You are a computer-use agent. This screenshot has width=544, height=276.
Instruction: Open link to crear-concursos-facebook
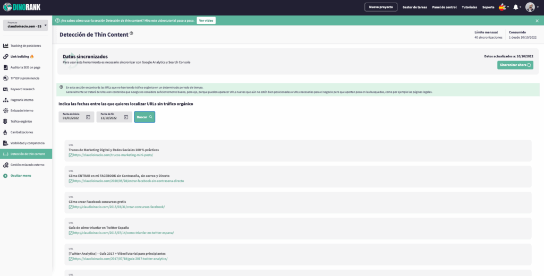[119, 207]
